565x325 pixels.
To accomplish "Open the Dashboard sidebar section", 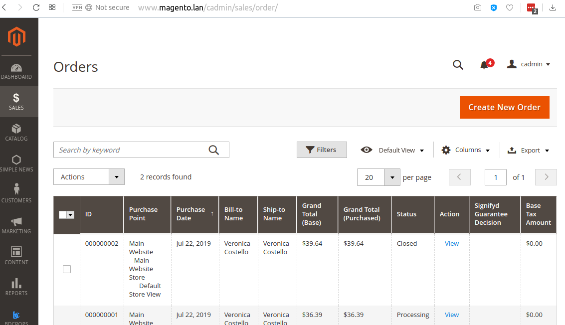I will coord(16,71).
